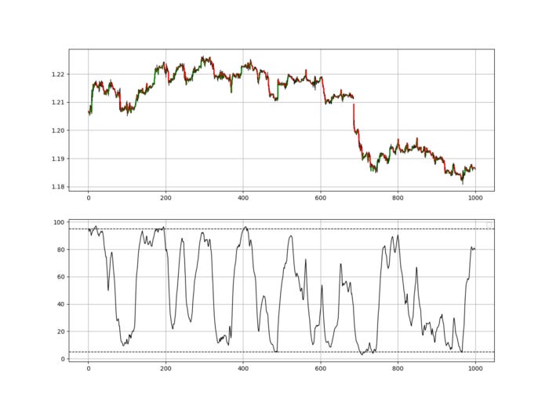Click the 1.18 label on price chart y-axis
This screenshot has width=549, height=406.
[58, 187]
